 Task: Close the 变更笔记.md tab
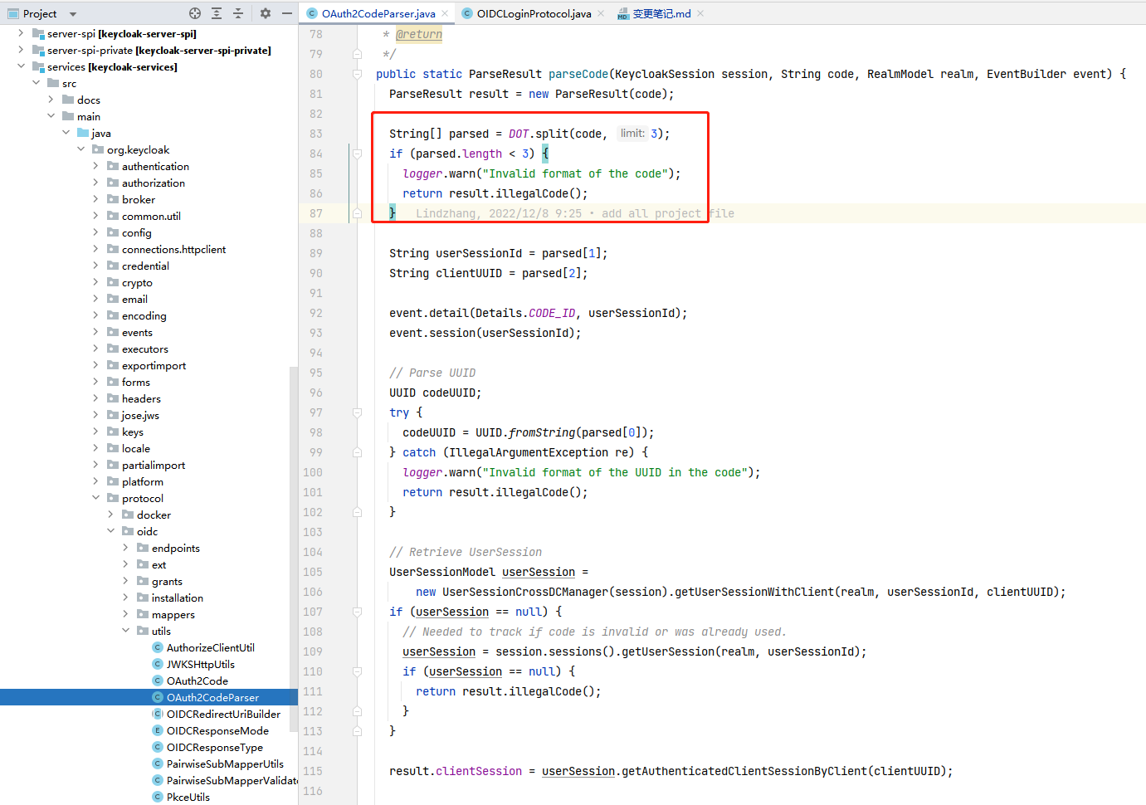tap(700, 13)
